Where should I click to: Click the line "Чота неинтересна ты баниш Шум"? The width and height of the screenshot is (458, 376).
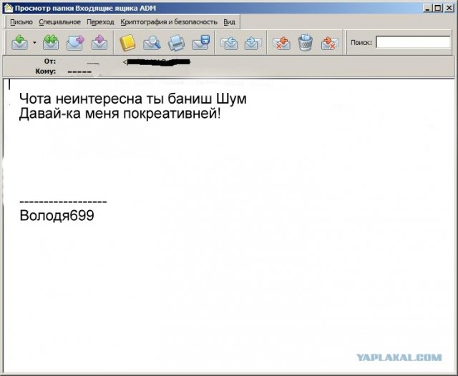pyautogui.click(x=133, y=99)
